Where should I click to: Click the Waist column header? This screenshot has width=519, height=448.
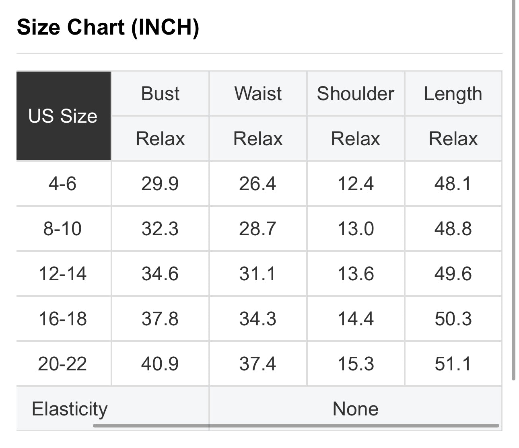pyautogui.click(x=258, y=94)
